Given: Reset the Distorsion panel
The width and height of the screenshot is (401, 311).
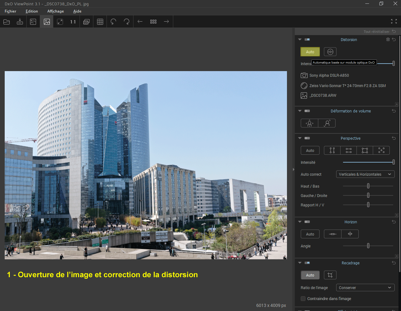Looking at the screenshot, I should pos(394,39).
